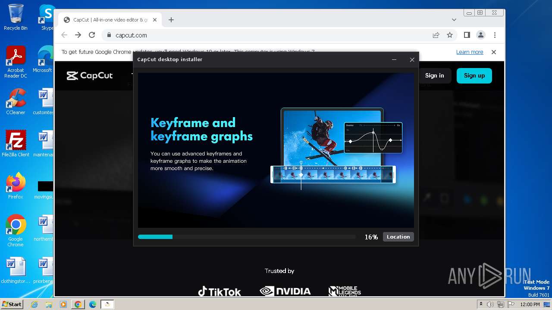Open Acrobat Reader DC shortcut
This screenshot has width=552, height=310.
(16, 62)
